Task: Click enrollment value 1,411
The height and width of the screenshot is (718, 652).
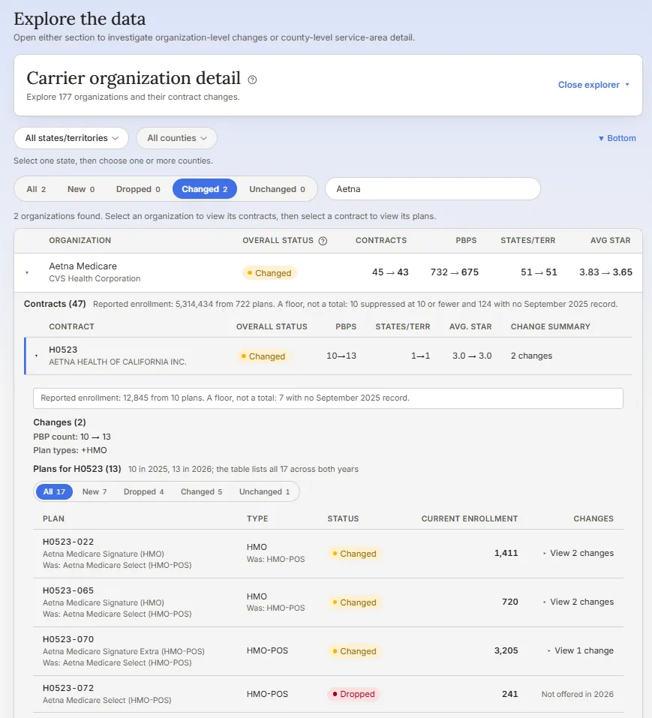Action: [x=506, y=553]
